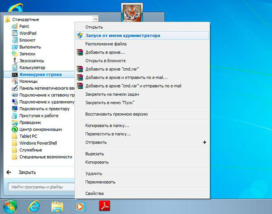The width and height of the screenshot is (272, 214).
Task: Choose Открыть in the context menu
Action: pos(94,27)
